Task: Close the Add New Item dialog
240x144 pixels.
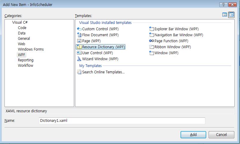Action: pos(232,4)
